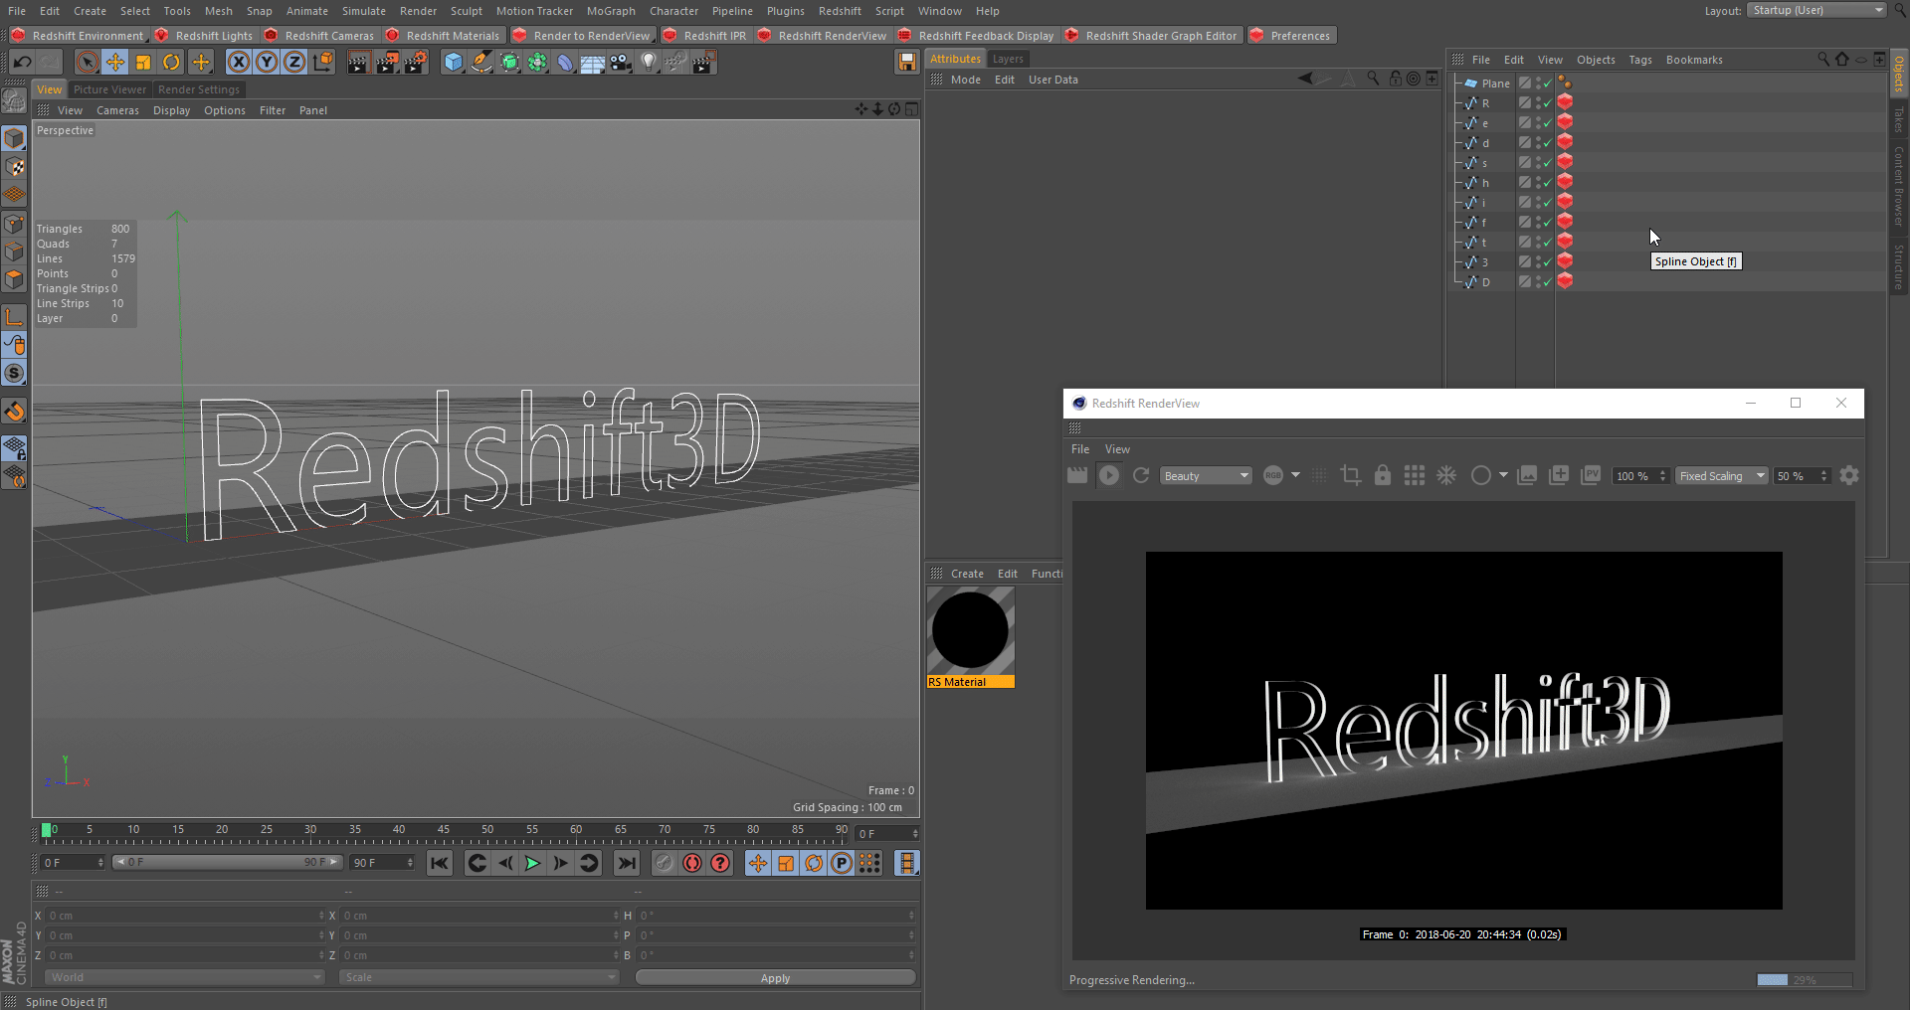Open the World coordinate dropdown

tap(184, 978)
